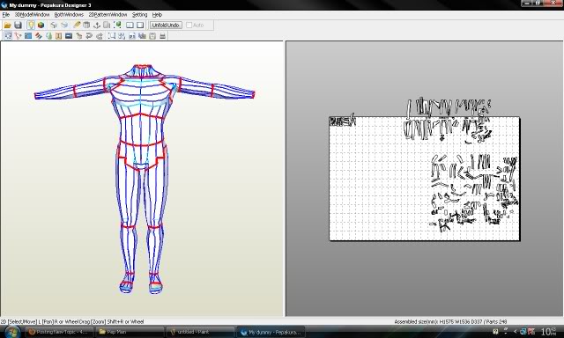Click the Windows Start orb
Image resolution: width=564 pixels, height=338 pixels.
12,332
